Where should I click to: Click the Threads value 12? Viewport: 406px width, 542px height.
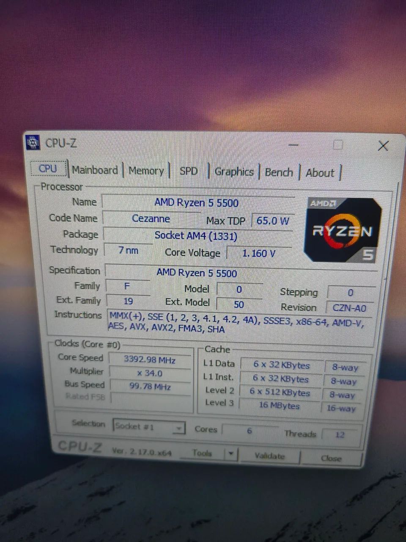point(340,434)
